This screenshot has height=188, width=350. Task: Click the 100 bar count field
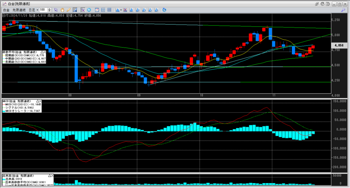[43, 10]
